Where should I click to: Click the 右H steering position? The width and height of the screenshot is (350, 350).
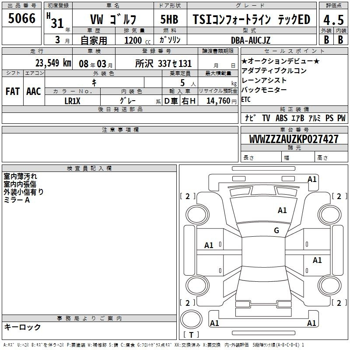(189, 101)
